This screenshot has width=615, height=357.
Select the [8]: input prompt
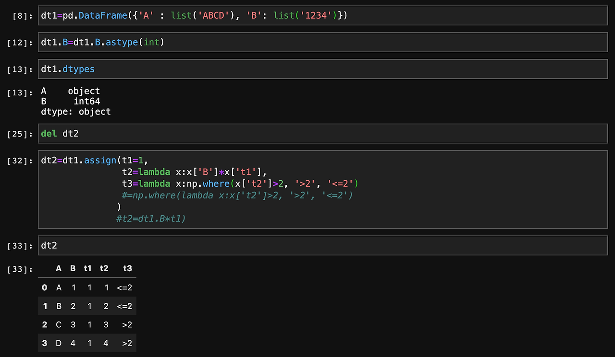click(23, 16)
